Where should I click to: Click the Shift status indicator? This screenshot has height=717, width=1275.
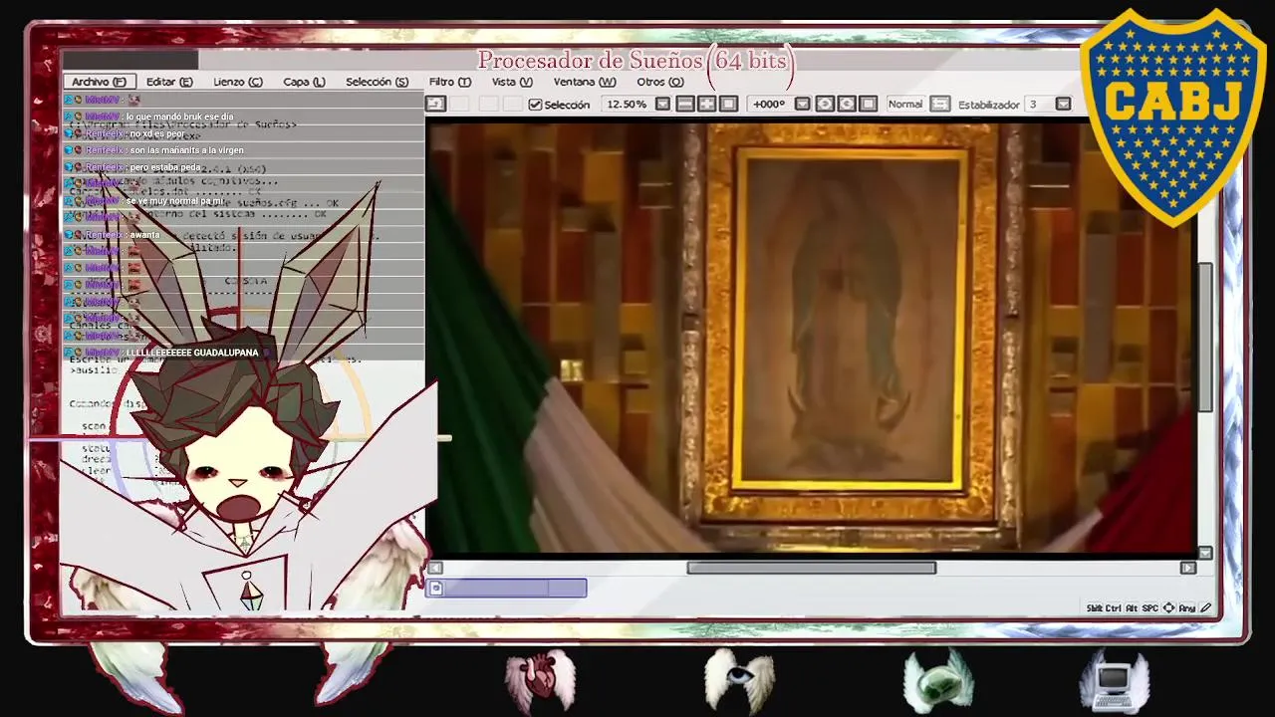pyautogui.click(x=1095, y=608)
